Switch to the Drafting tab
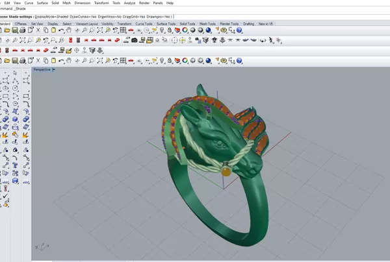390x262 pixels. pos(248,24)
